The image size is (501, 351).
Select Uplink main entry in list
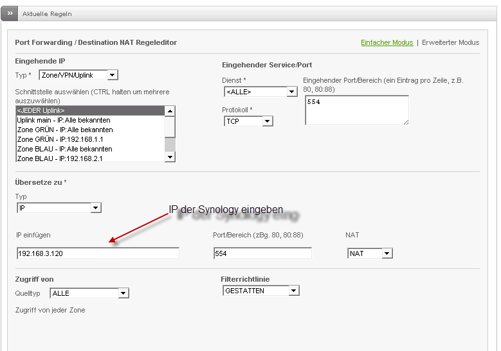(90, 120)
